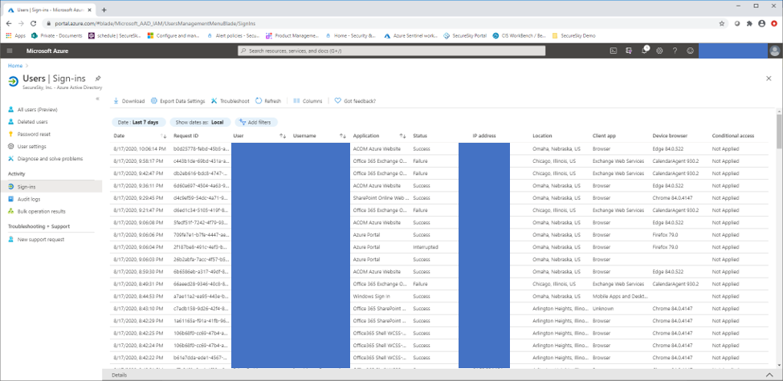The image size is (783, 381).
Task: Open New support request
Action: 40,239
